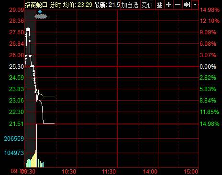This screenshot has height=175, width=222.
Task: Click the 招商蛇口 stock name
Action: click(36, 5)
